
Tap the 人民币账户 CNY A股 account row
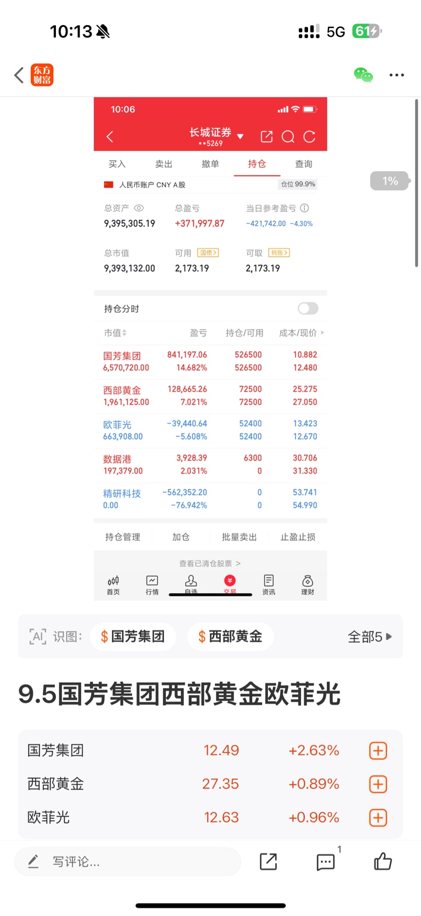(210, 185)
